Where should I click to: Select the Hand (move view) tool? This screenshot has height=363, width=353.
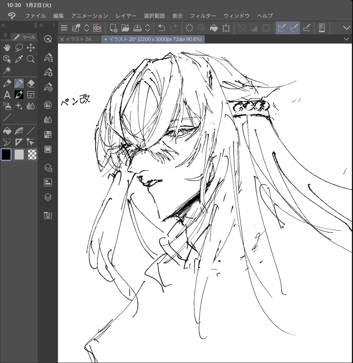point(7,48)
